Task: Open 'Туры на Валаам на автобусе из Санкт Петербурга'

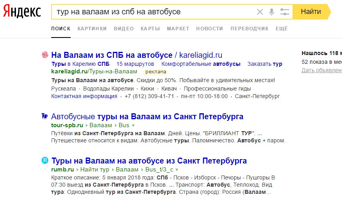Action: pos(149,161)
